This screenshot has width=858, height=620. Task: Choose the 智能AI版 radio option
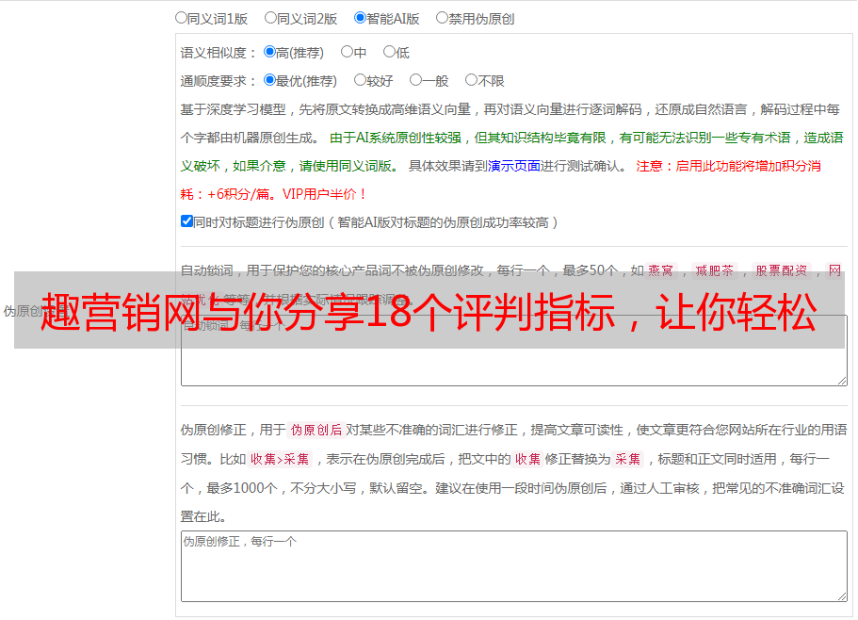(x=360, y=18)
